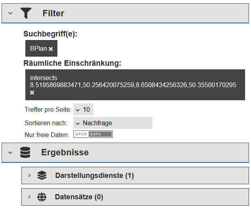Image resolution: width=251 pixels, height=208 pixels.
Task: Click the funnel filter icon
Action: click(x=26, y=13)
